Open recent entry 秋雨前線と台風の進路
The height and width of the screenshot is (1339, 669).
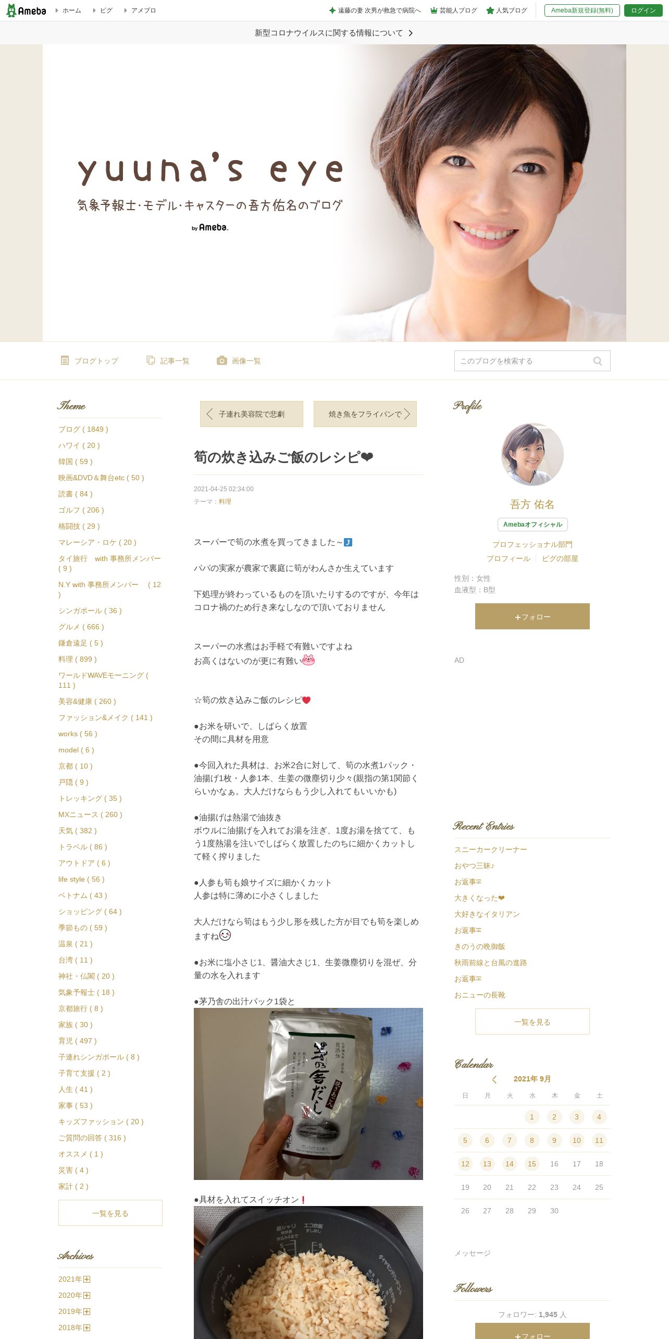491,963
